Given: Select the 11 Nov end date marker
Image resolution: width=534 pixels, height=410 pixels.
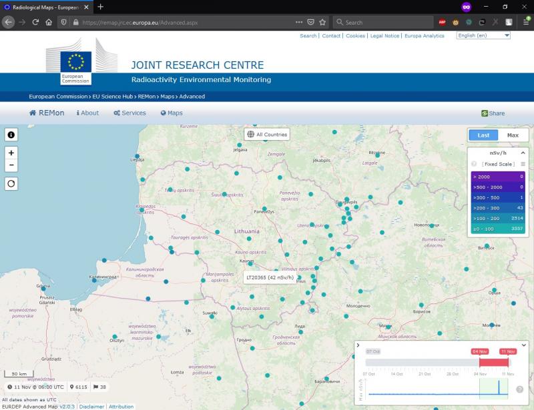Looking at the screenshot, I should pos(508,351).
